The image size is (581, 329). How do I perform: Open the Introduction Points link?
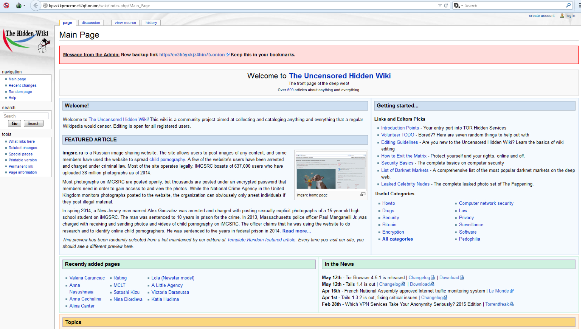[400, 128]
